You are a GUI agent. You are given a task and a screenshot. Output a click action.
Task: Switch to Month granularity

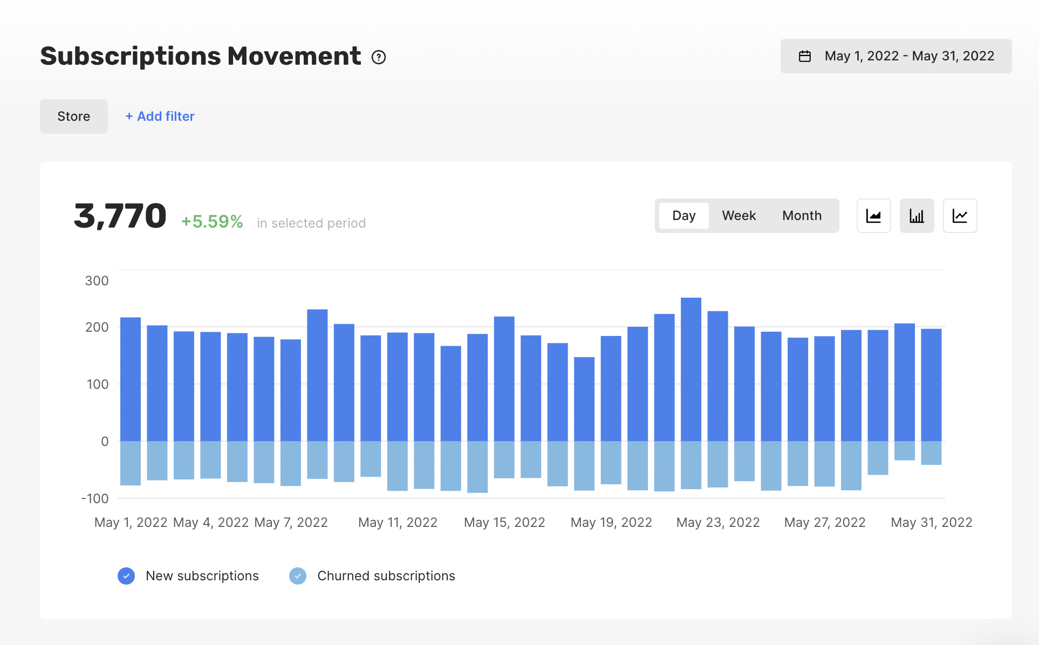pos(802,216)
